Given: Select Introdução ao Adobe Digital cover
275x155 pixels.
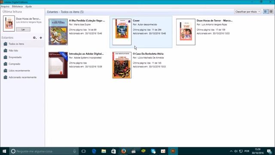Looking at the screenshot, I should tap(58, 65).
